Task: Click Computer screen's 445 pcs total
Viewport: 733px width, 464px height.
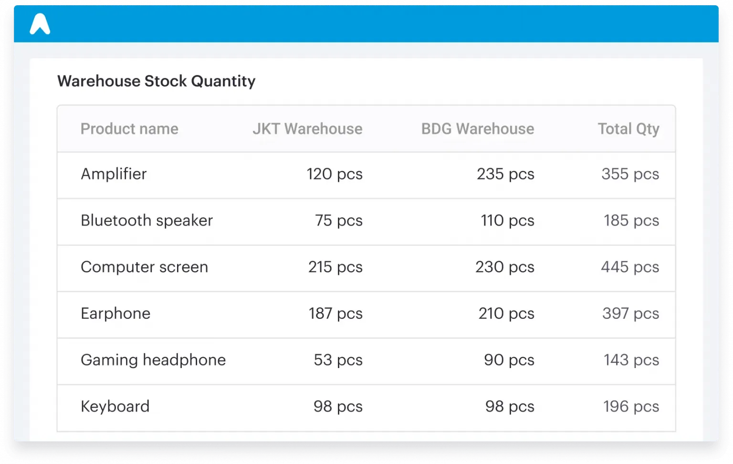Action: point(629,267)
